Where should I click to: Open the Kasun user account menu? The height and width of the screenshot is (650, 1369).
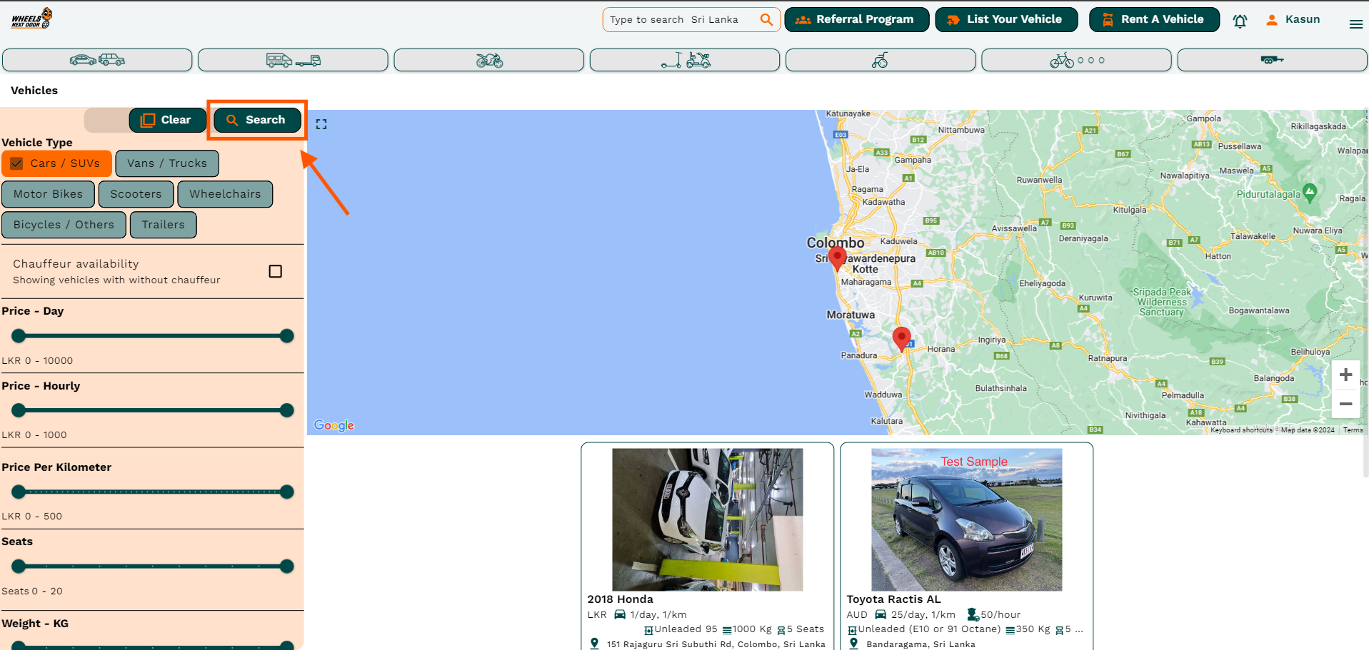1293,19
